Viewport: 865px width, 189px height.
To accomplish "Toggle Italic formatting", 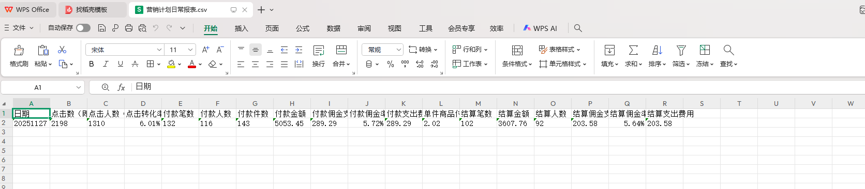I will 106,64.
